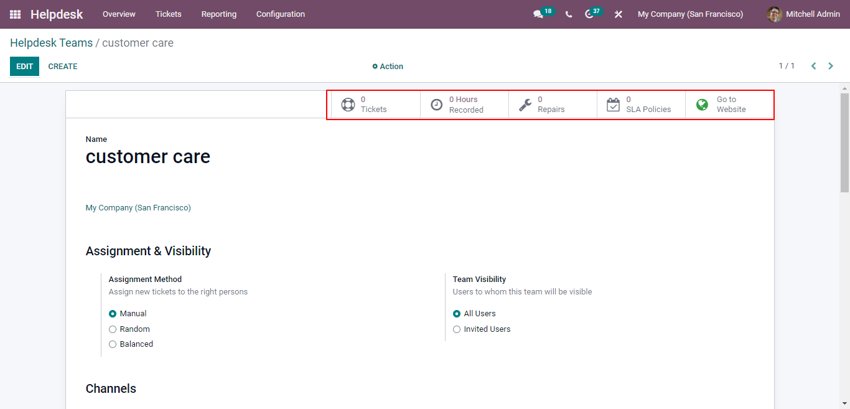The height and width of the screenshot is (409, 850).
Task: Open the Tickets menu
Action: point(169,14)
